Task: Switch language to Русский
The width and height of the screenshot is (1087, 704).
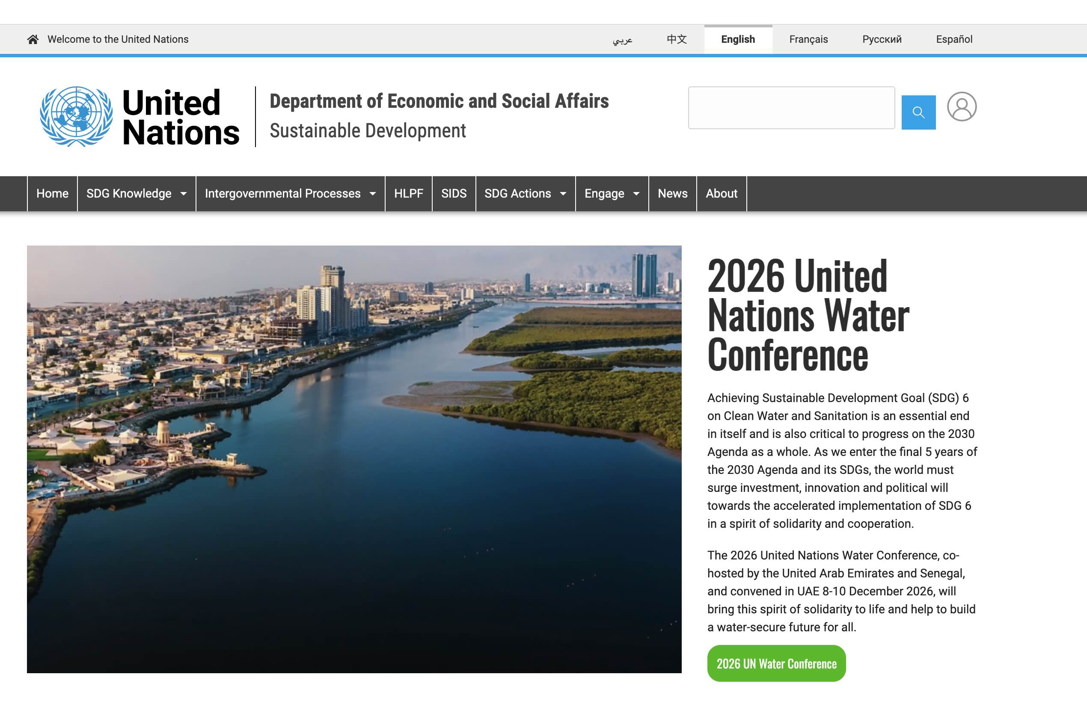Action: [x=882, y=40]
